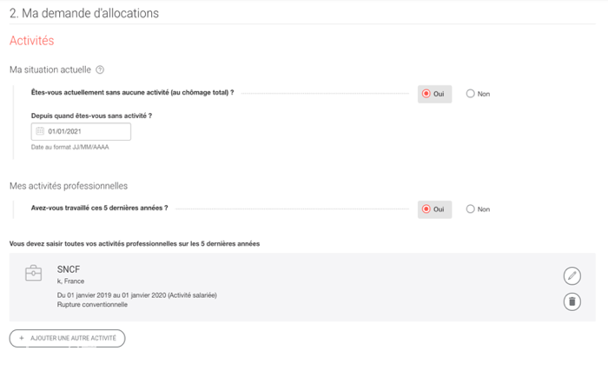Click the Mes activités professionnelles heading
This screenshot has height=371, width=608.
coord(69,186)
